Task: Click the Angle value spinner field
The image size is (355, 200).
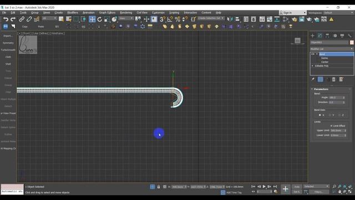Action: [x=337, y=98]
